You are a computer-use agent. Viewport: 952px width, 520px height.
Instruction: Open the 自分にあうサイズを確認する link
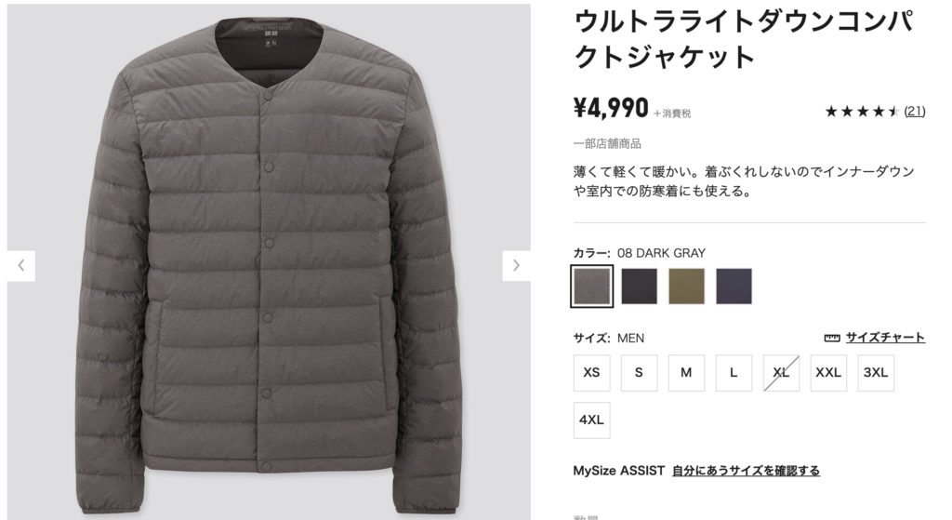[747, 471]
